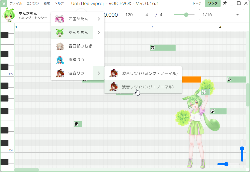Click the ずんだもん icon in the character list
Screen dimensions: 250x172
tap(60, 32)
